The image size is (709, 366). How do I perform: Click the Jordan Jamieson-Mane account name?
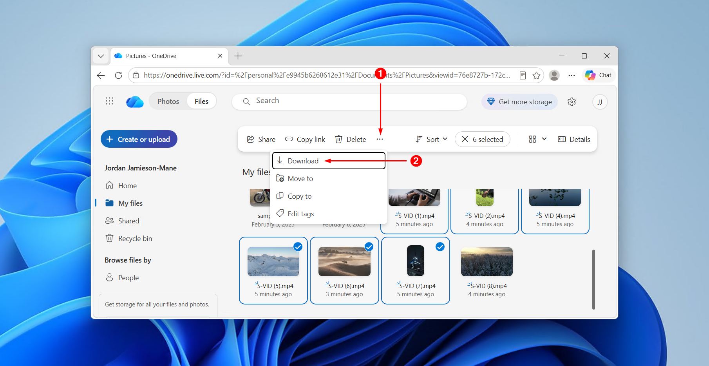coord(141,168)
